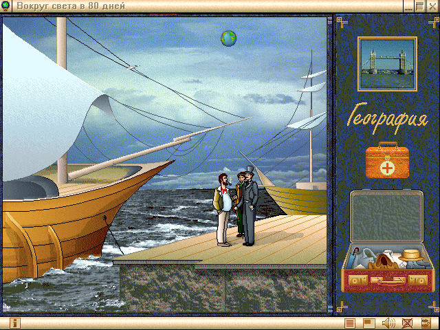Maximize the game window

click(419, 6)
